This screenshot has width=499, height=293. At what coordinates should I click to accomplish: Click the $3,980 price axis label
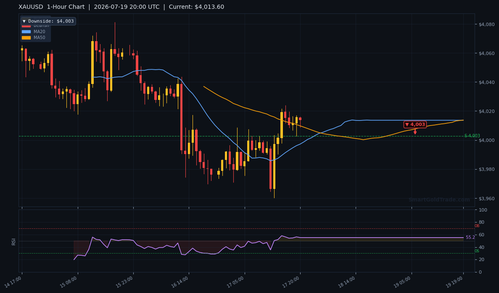[x=486, y=170]
